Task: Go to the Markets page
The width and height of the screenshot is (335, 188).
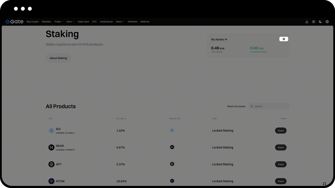Action: coord(46,22)
